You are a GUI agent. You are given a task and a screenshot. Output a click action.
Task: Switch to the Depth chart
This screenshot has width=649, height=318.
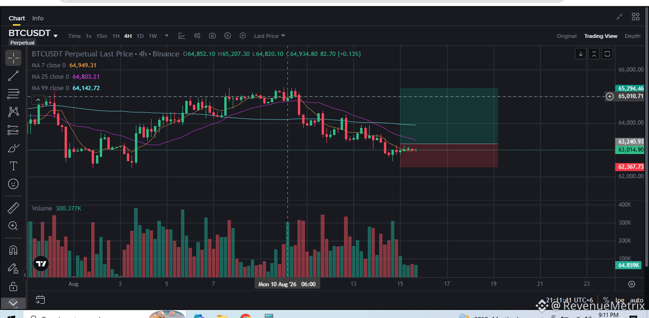(x=632, y=36)
